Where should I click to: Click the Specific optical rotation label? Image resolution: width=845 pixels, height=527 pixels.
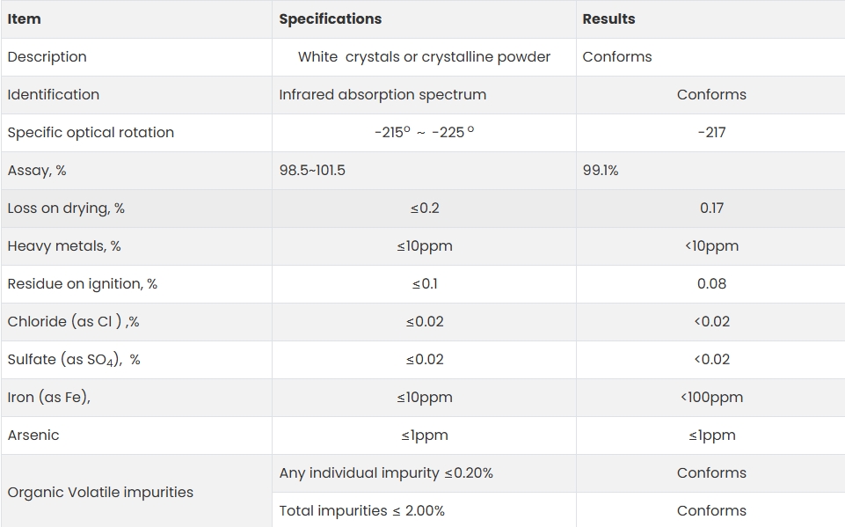(x=91, y=133)
